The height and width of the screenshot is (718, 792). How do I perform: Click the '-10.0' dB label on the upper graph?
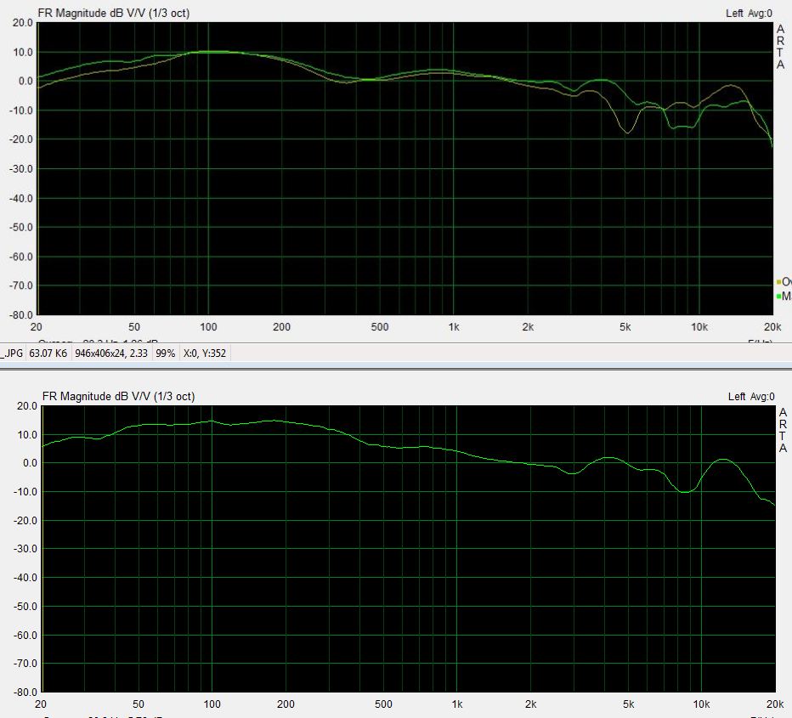point(21,110)
